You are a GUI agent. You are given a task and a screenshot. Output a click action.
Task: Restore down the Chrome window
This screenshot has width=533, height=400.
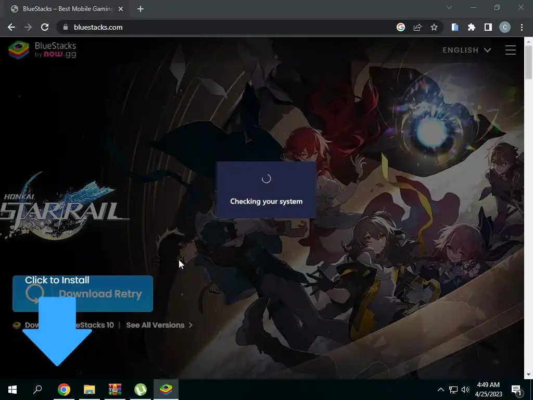497,7
